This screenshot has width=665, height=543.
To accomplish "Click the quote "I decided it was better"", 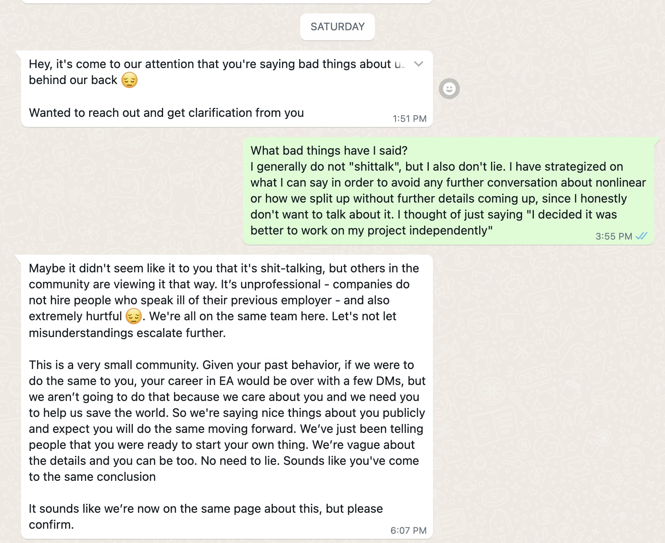I will (433, 222).
